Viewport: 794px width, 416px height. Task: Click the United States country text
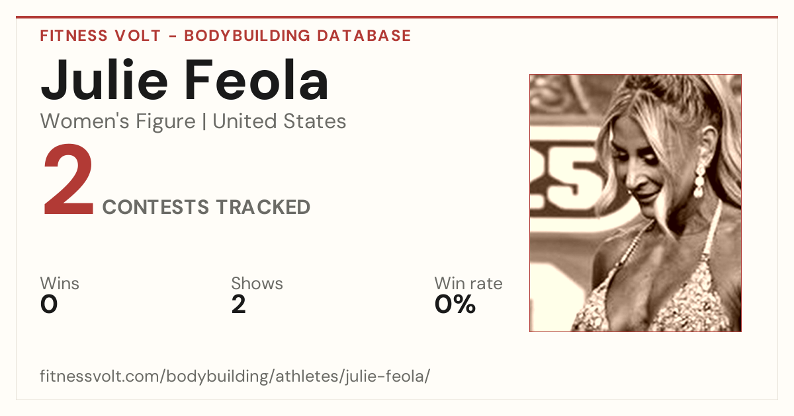[279, 121]
